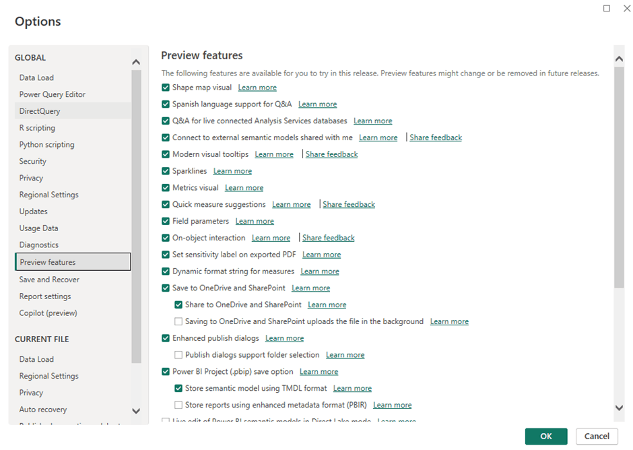Open Learn more for Shape map visual
This screenshot has width=633, height=450.
point(257,88)
